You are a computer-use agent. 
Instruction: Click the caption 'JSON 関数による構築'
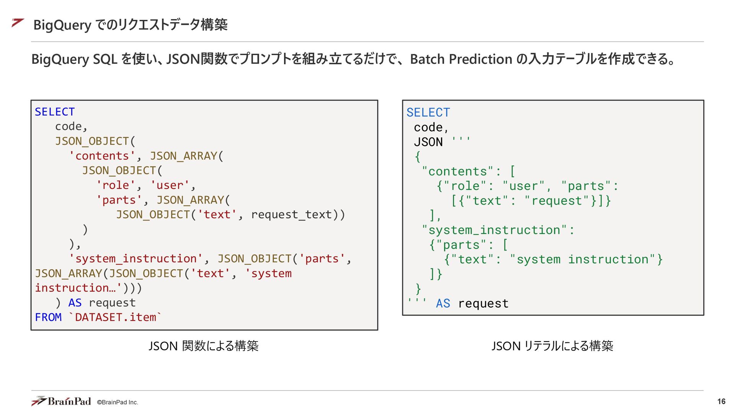tap(204, 346)
